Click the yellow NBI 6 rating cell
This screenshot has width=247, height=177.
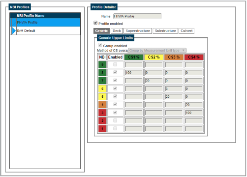tap(102, 88)
